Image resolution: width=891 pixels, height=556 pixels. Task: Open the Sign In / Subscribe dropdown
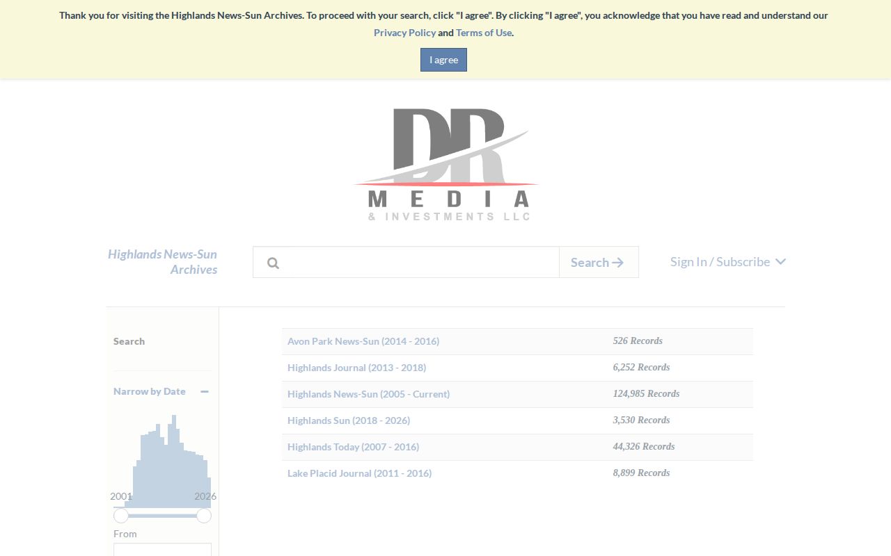727,262
